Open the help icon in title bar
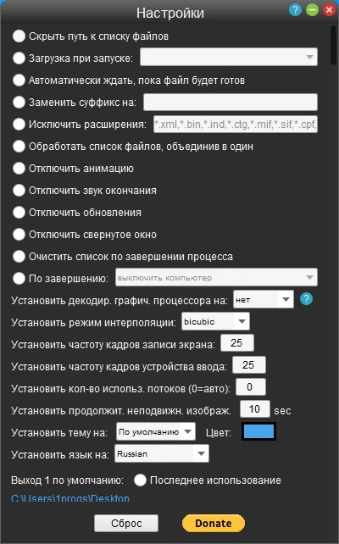The image size is (339, 544). pyautogui.click(x=295, y=10)
